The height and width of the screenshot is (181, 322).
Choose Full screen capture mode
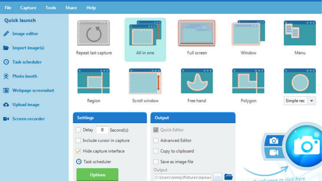(x=197, y=33)
